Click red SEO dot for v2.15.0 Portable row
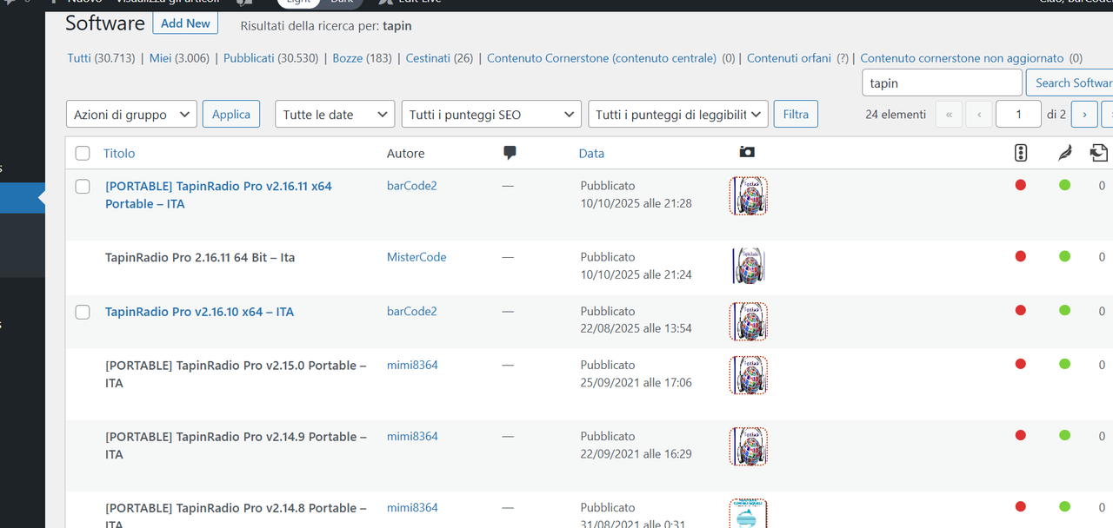Image resolution: width=1113 pixels, height=528 pixels. tap(1021, 364)
